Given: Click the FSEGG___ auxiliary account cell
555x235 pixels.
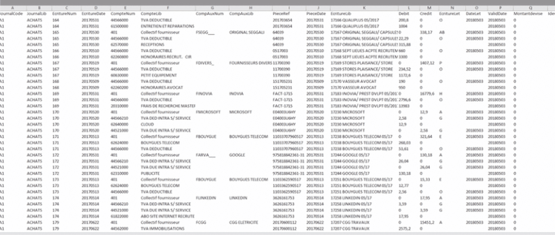Looking at the screenshot, I should [x=205, y=32].
